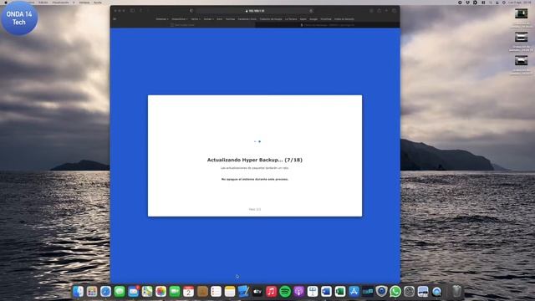Screen dimensions: 535x301
Task: Toggle the Safari sidebar button
Action: 132,11
